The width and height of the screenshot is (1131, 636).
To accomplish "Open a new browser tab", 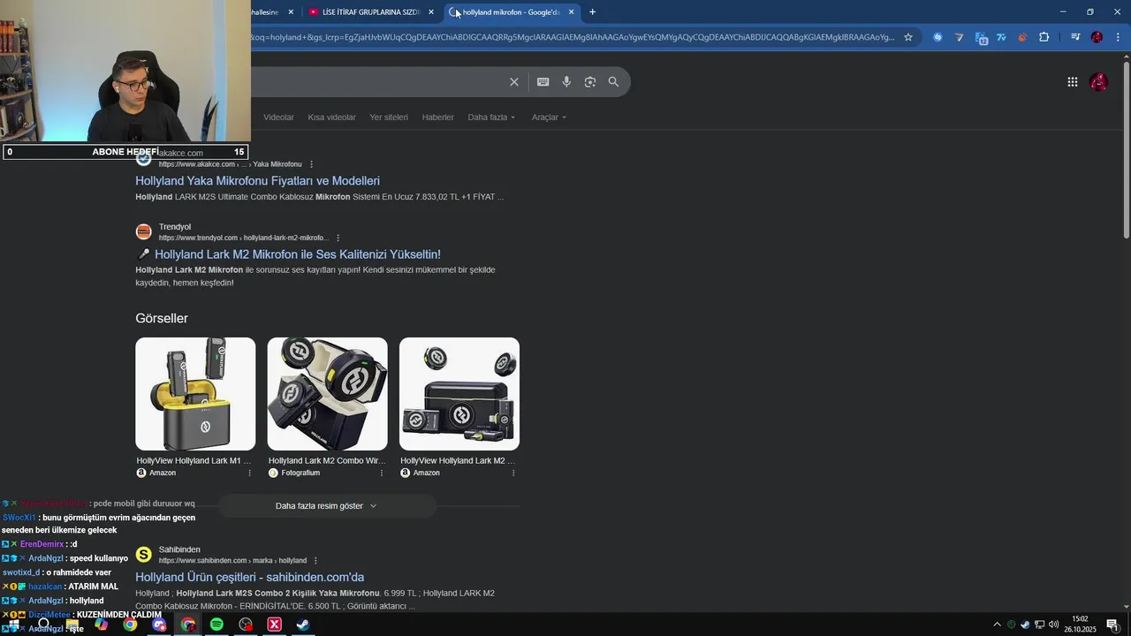I will 592,12.
